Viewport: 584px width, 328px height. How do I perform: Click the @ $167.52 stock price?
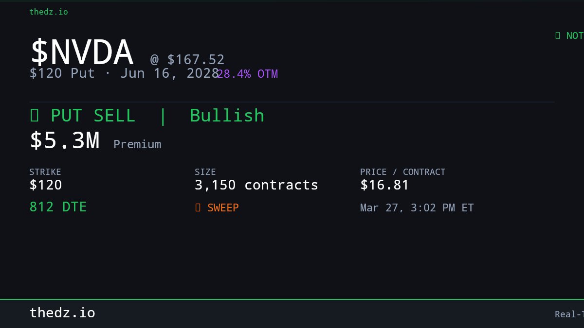point(187,60)
